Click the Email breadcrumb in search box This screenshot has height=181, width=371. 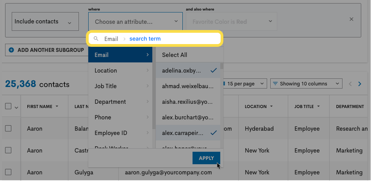[111, 39]
